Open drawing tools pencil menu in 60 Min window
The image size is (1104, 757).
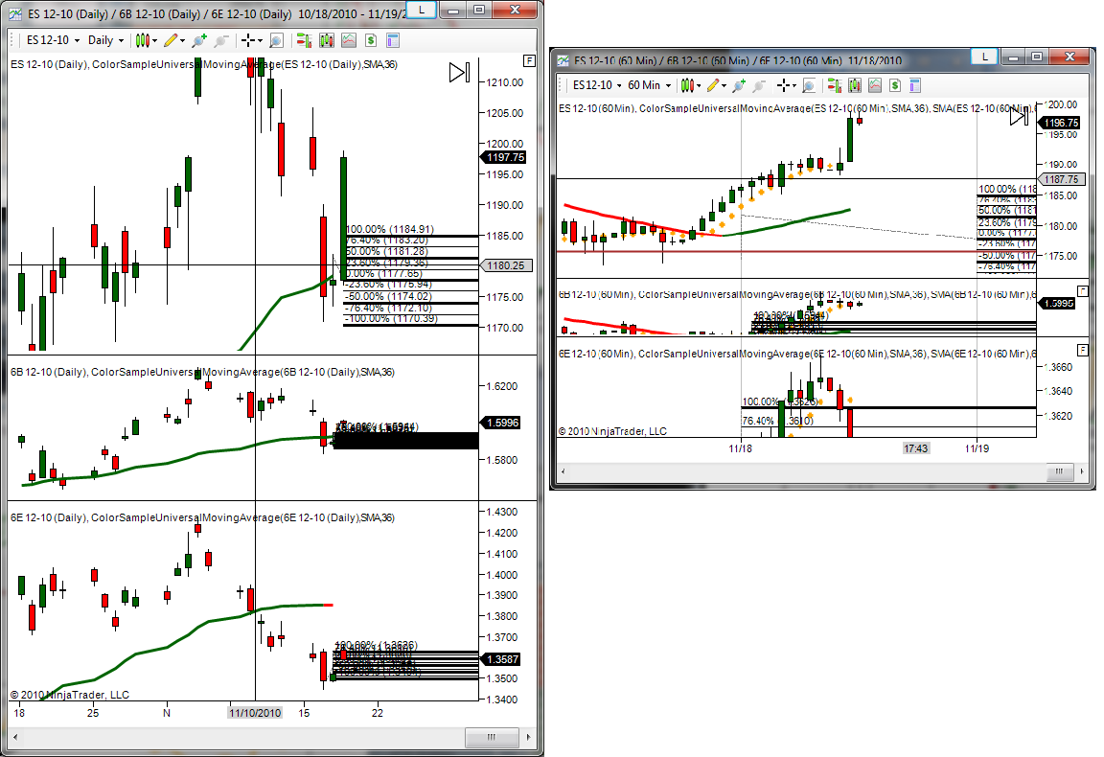tap(717, 85)
